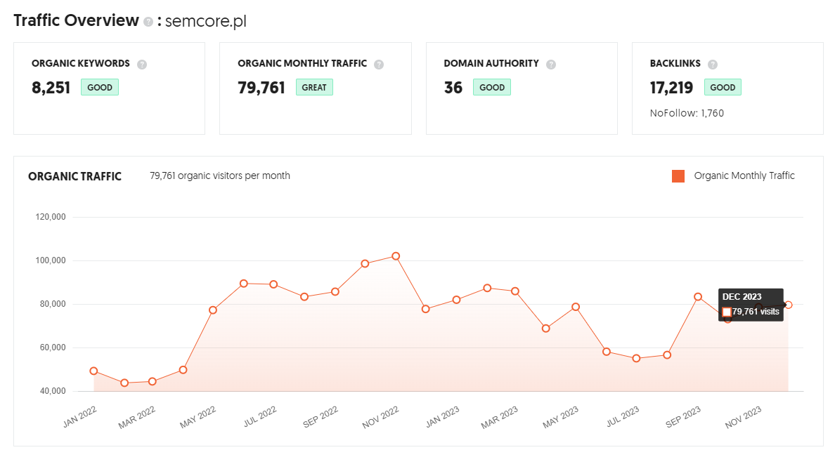Click the GOOD badge for Domain Authority
835x457 pixels.
(x=492, y=87)
